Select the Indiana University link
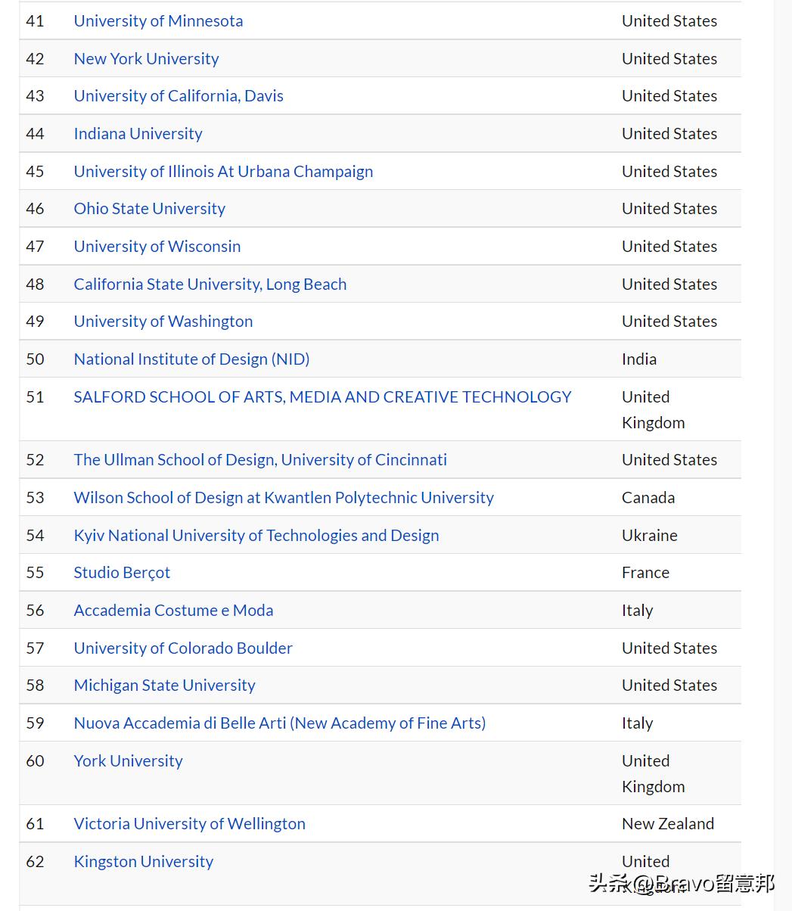792x911 pixels. [x=138, y=134]
